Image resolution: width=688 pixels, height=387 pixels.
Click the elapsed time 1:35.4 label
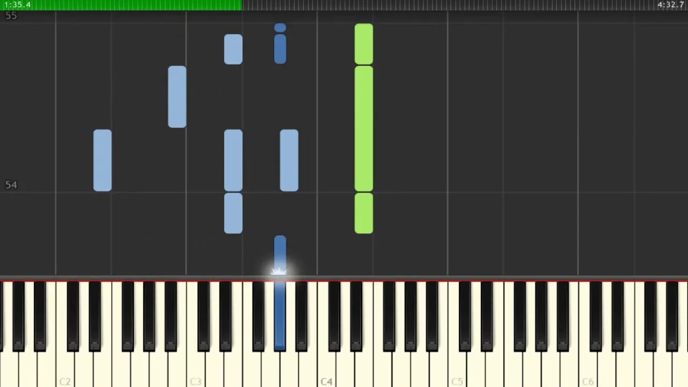tap(17, 5)
